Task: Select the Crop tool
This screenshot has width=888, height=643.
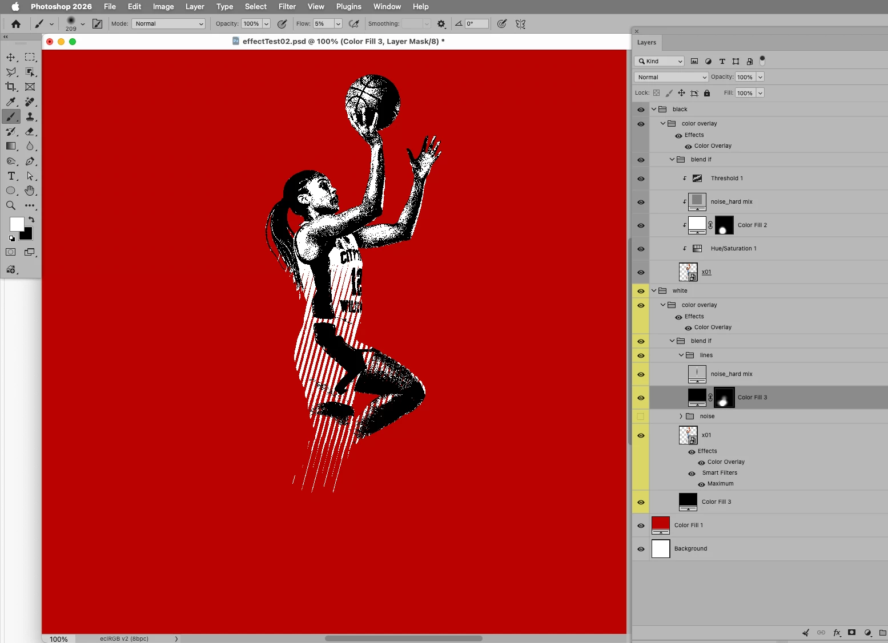Action: [x=11, y=87]
